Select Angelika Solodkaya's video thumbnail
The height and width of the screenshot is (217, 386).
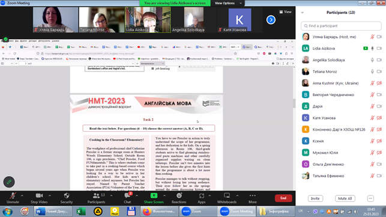click(194, 20)
